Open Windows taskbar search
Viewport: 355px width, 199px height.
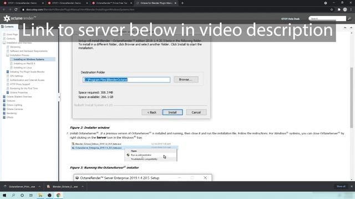(13, 195)
